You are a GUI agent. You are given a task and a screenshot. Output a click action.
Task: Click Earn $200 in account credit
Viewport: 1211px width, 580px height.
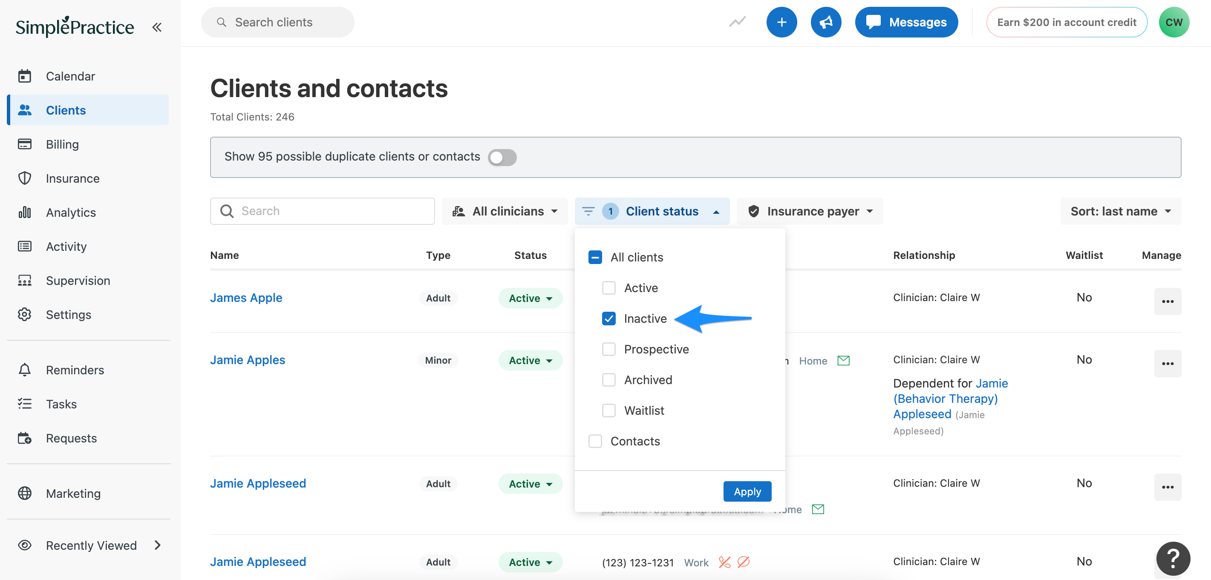click(1066, 22)
